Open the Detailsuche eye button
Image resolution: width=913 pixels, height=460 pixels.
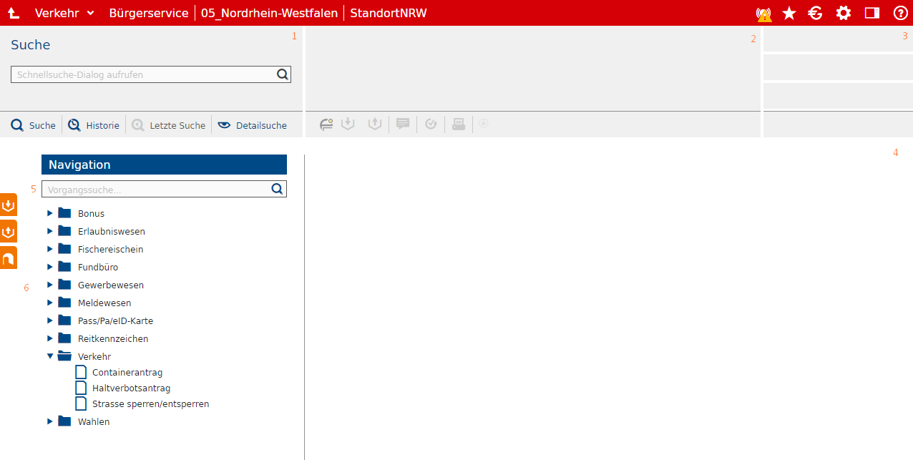pyautogui.click(x=253, y=125)
